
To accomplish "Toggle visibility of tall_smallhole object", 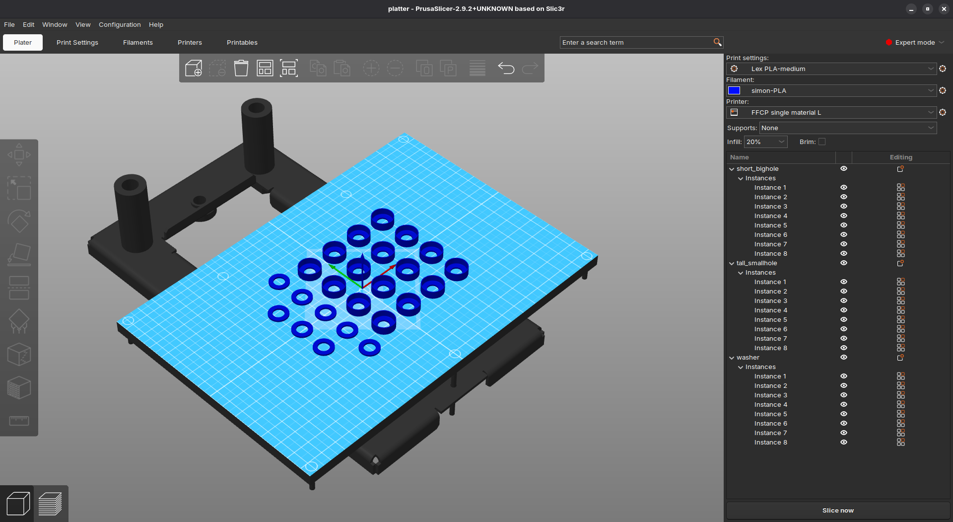I will (x=843, y=263).
